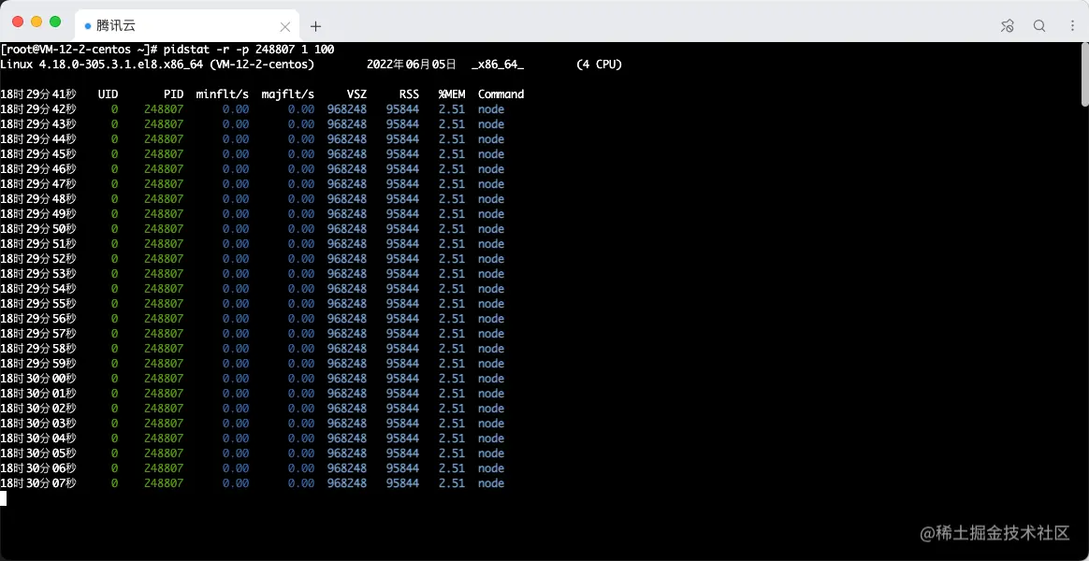Click 2.51 in the 18时29分46秒 row
This screenshot has width=1089, height=561.
[x=452, y=168]
